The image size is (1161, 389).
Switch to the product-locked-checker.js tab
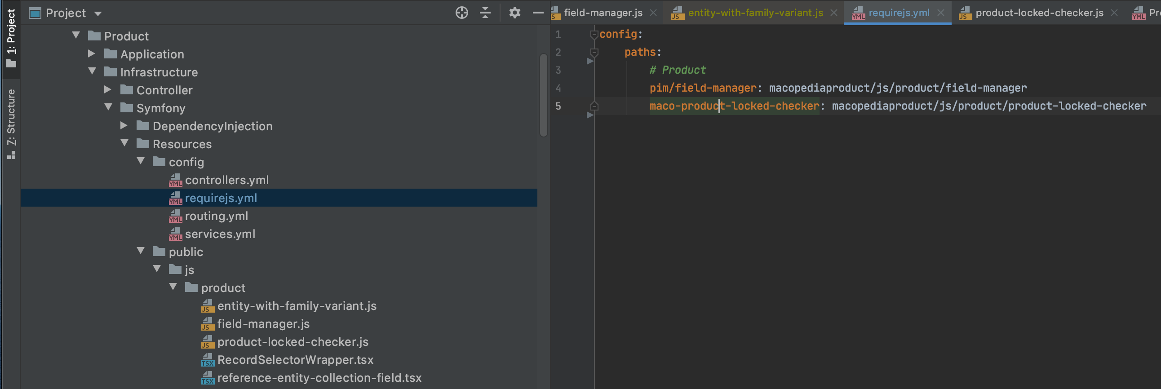click(x=1039, y=13)
